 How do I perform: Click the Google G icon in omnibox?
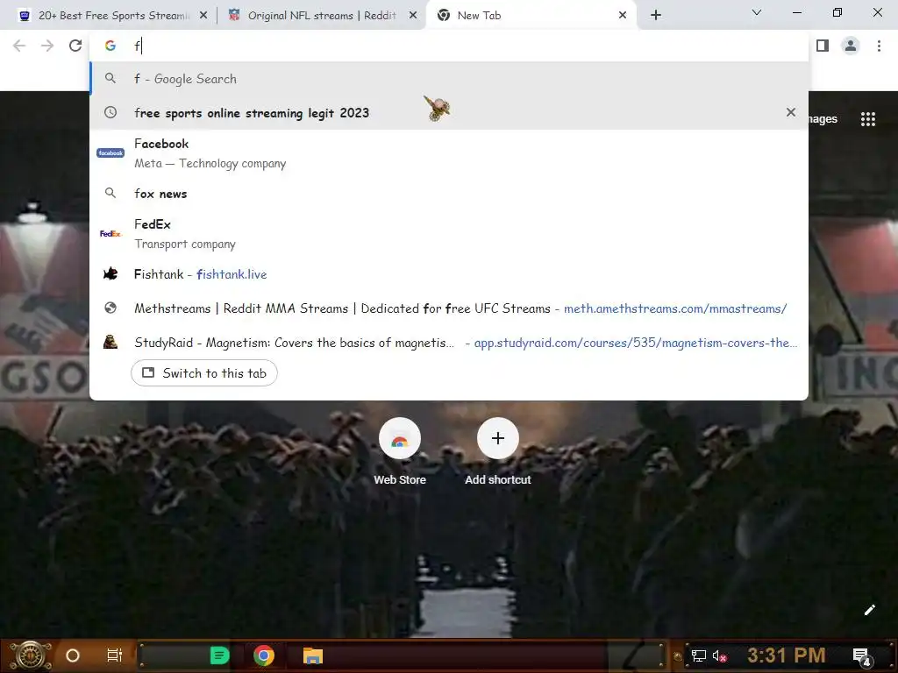click(x=110, y=46)
